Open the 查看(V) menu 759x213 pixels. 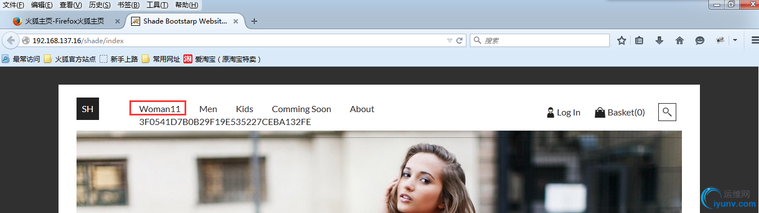(x=70, y=5)
